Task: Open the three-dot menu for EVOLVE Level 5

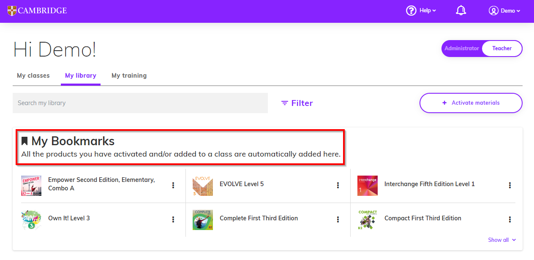Action: pos(338,185)
